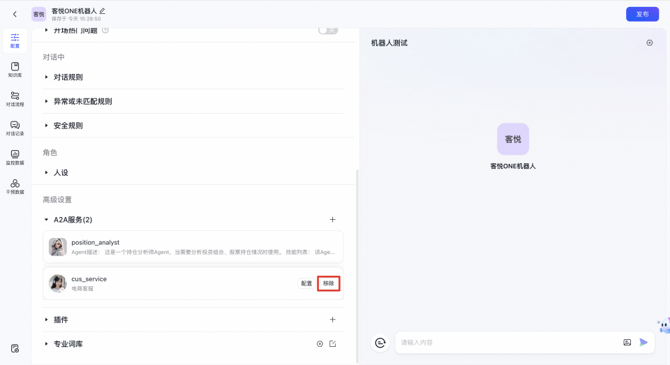
Task: Click the position_analyst avatar thumbnail
Action: tap(58, 247)
